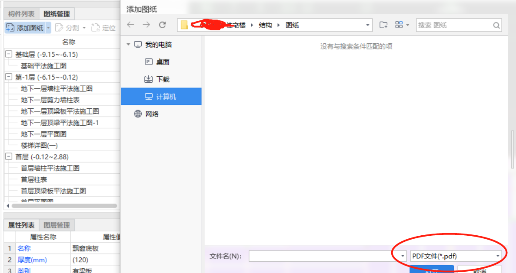Click the 有梁板 value cell
The height and width of the screenshot is (273, 516).
(96, 270)
